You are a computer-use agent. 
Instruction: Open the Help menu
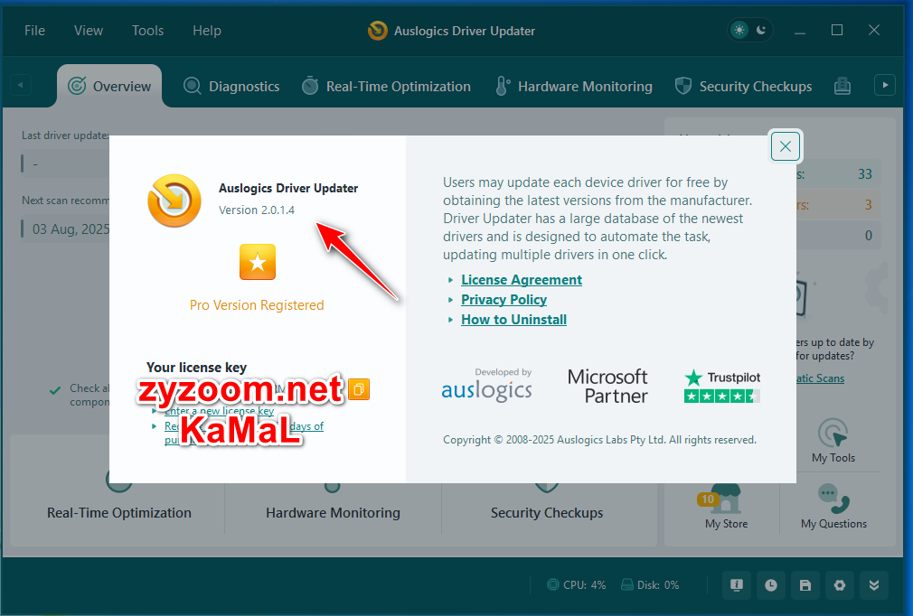(x=207, y=30)
